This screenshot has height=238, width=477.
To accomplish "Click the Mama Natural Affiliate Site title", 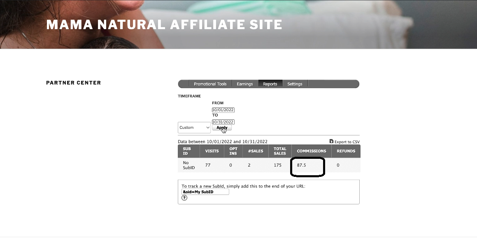I will click(x=164, y=25).
